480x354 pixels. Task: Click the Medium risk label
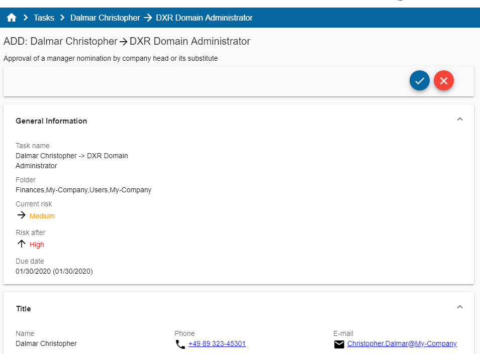tap(42, 216)
